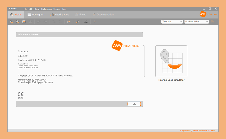Open the TeleCare dropdown
This screenshot has width=226, height=139.
[x=172, y=22]
